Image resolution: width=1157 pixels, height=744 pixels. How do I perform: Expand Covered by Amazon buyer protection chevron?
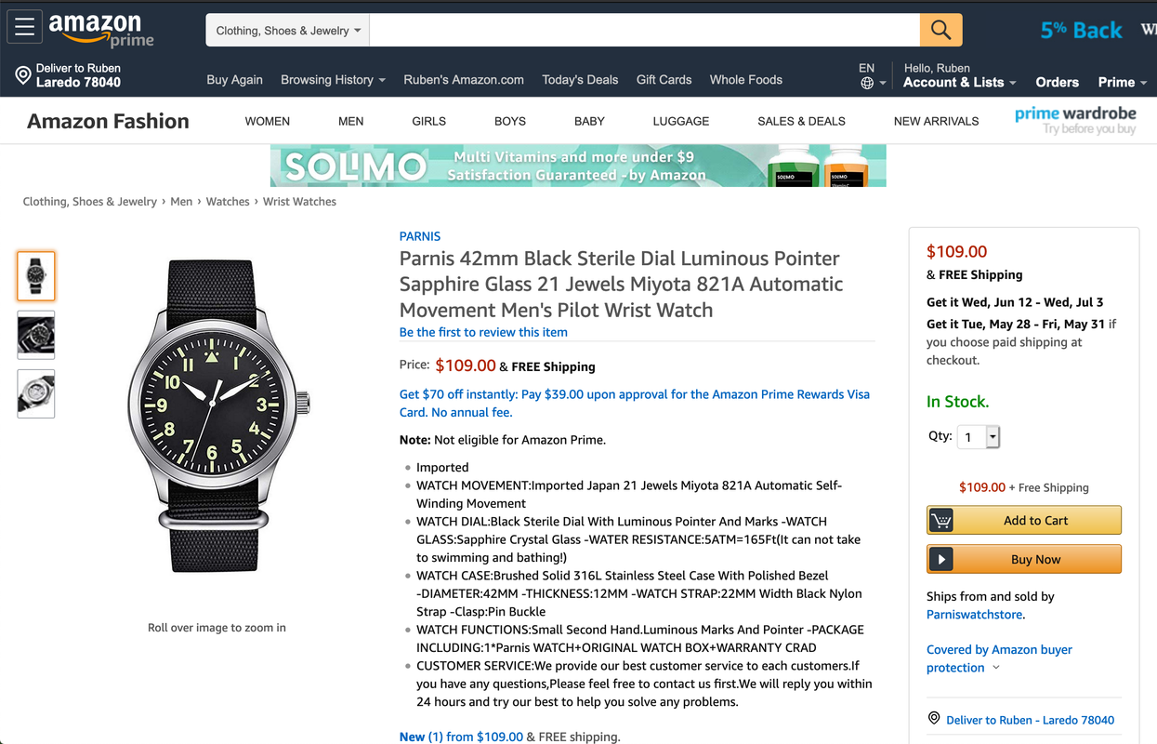click(996, 668)
